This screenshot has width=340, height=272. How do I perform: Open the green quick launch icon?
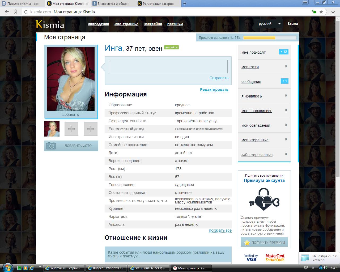click(x=19, y=268)
